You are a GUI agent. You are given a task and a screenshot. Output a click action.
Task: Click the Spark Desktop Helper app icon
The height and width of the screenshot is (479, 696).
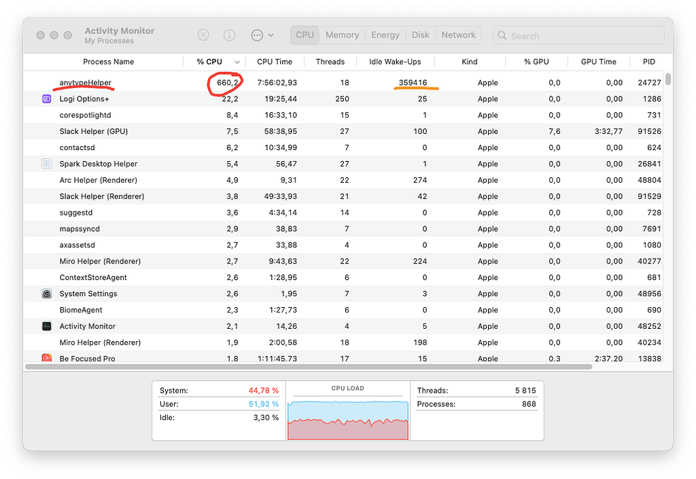pos(46,164)
